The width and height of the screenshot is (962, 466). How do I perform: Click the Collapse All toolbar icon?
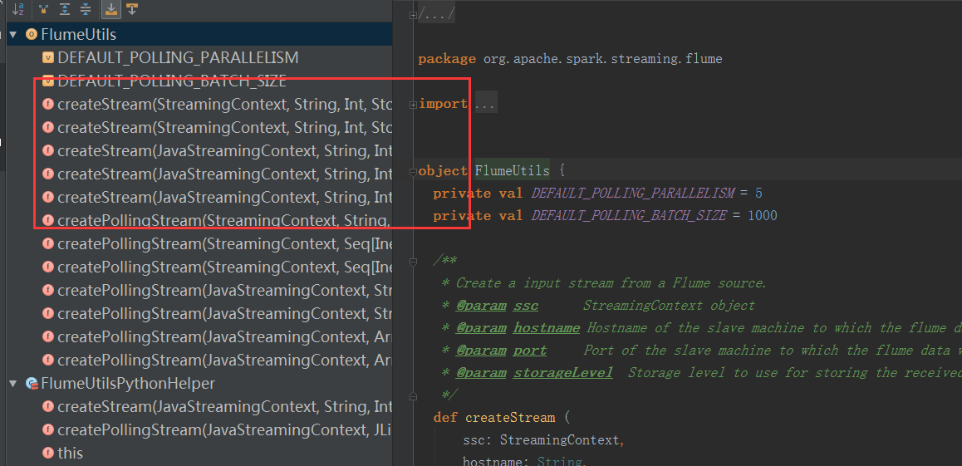coord(86,8)
